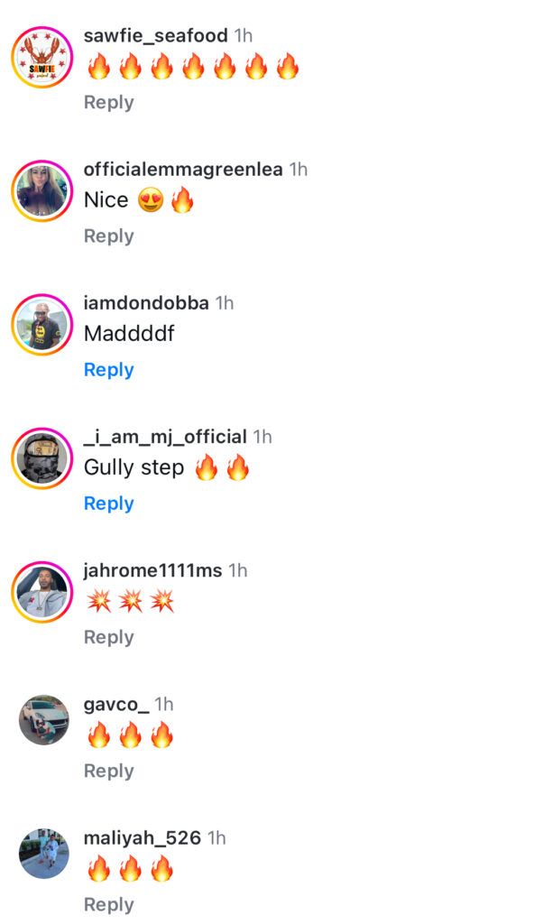
Task: Open sawfie_seafood profile picture
Action: pyautogui.click(x=41, y=57)
